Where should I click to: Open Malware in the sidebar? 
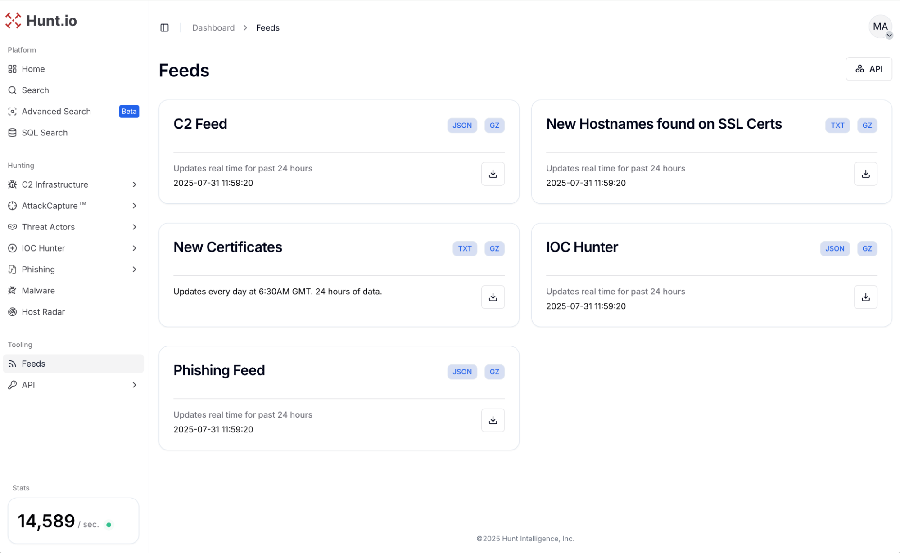[x=73, y=290]
